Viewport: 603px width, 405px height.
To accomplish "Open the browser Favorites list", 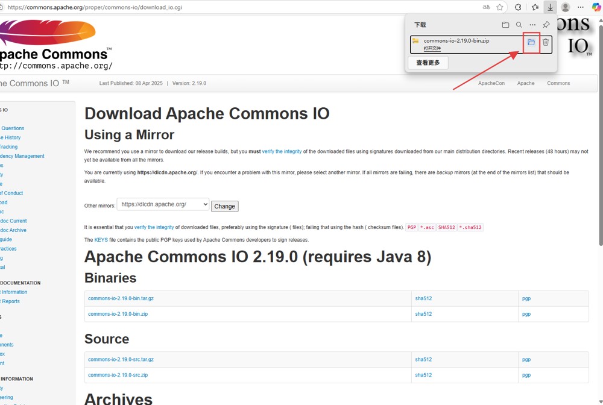I will [535, 7].
